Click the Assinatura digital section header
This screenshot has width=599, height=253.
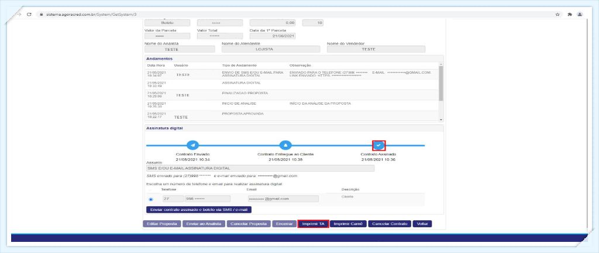(x=294, y=128)
